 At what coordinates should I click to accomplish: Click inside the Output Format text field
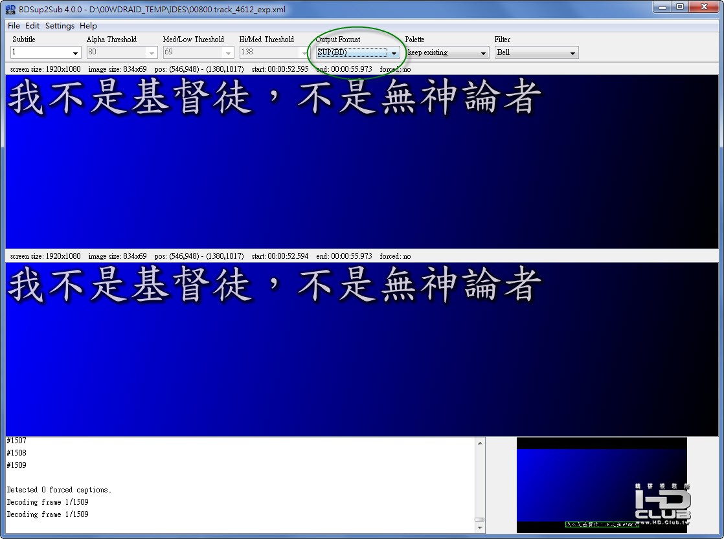pos(350,52)
